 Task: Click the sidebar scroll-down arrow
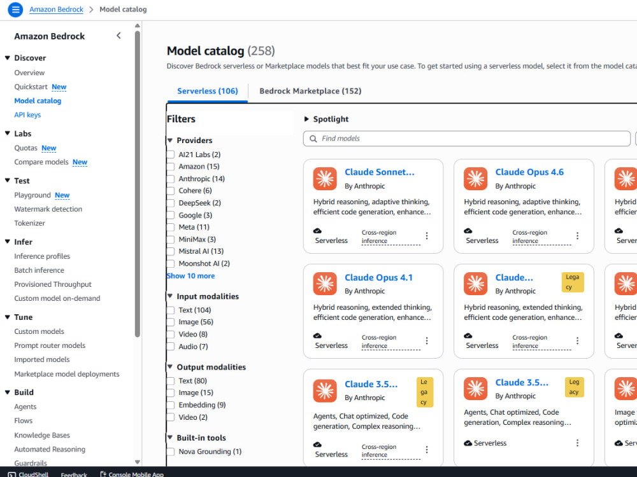point(138,462)
